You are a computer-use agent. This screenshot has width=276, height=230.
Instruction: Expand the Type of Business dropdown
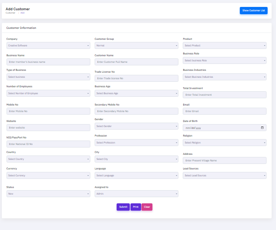tap(48, 77)
